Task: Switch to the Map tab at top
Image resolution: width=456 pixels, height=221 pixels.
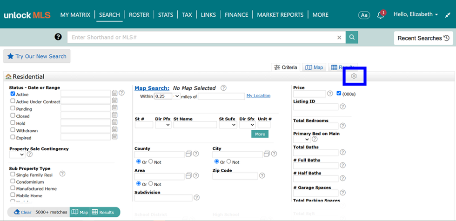Action: point(314,67)
